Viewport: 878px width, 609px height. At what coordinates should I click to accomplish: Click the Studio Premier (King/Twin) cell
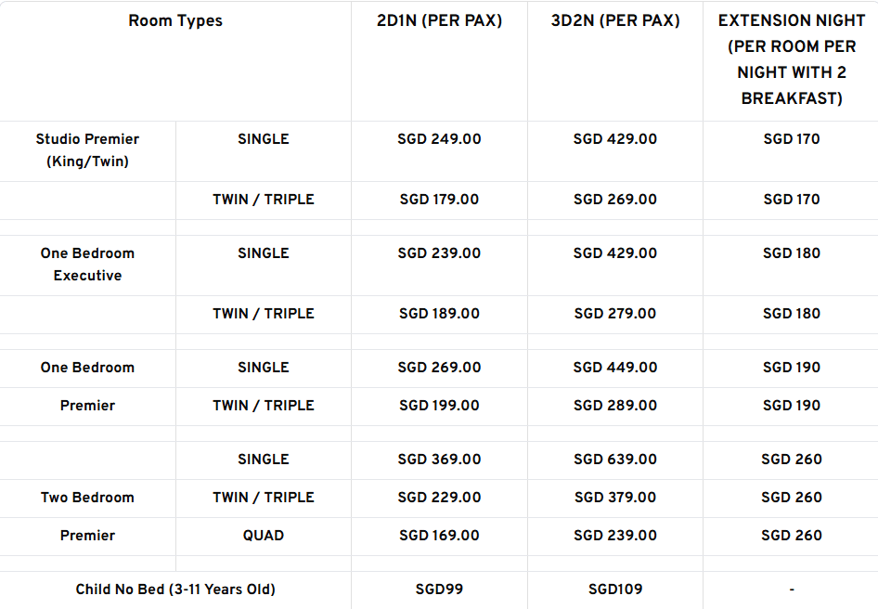(87, 150)
